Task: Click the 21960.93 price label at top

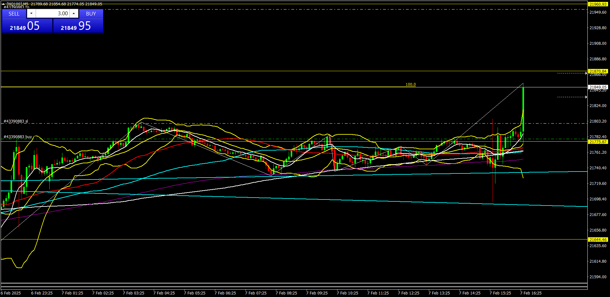Action: pyautogui.click(x=598, y=4)
